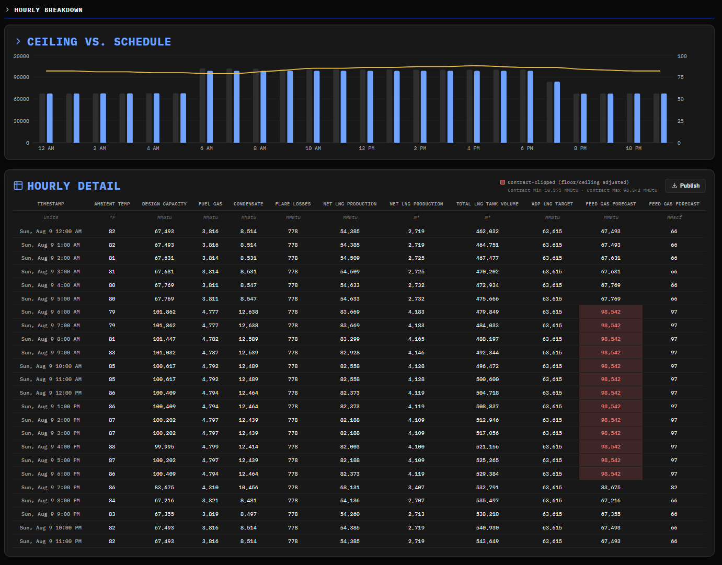Click the MMscf unit label
This screenshot has width=722, height=565.
tap(674, 217)
